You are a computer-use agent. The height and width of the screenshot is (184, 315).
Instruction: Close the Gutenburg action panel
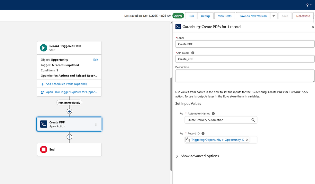(x=313, y=27)
